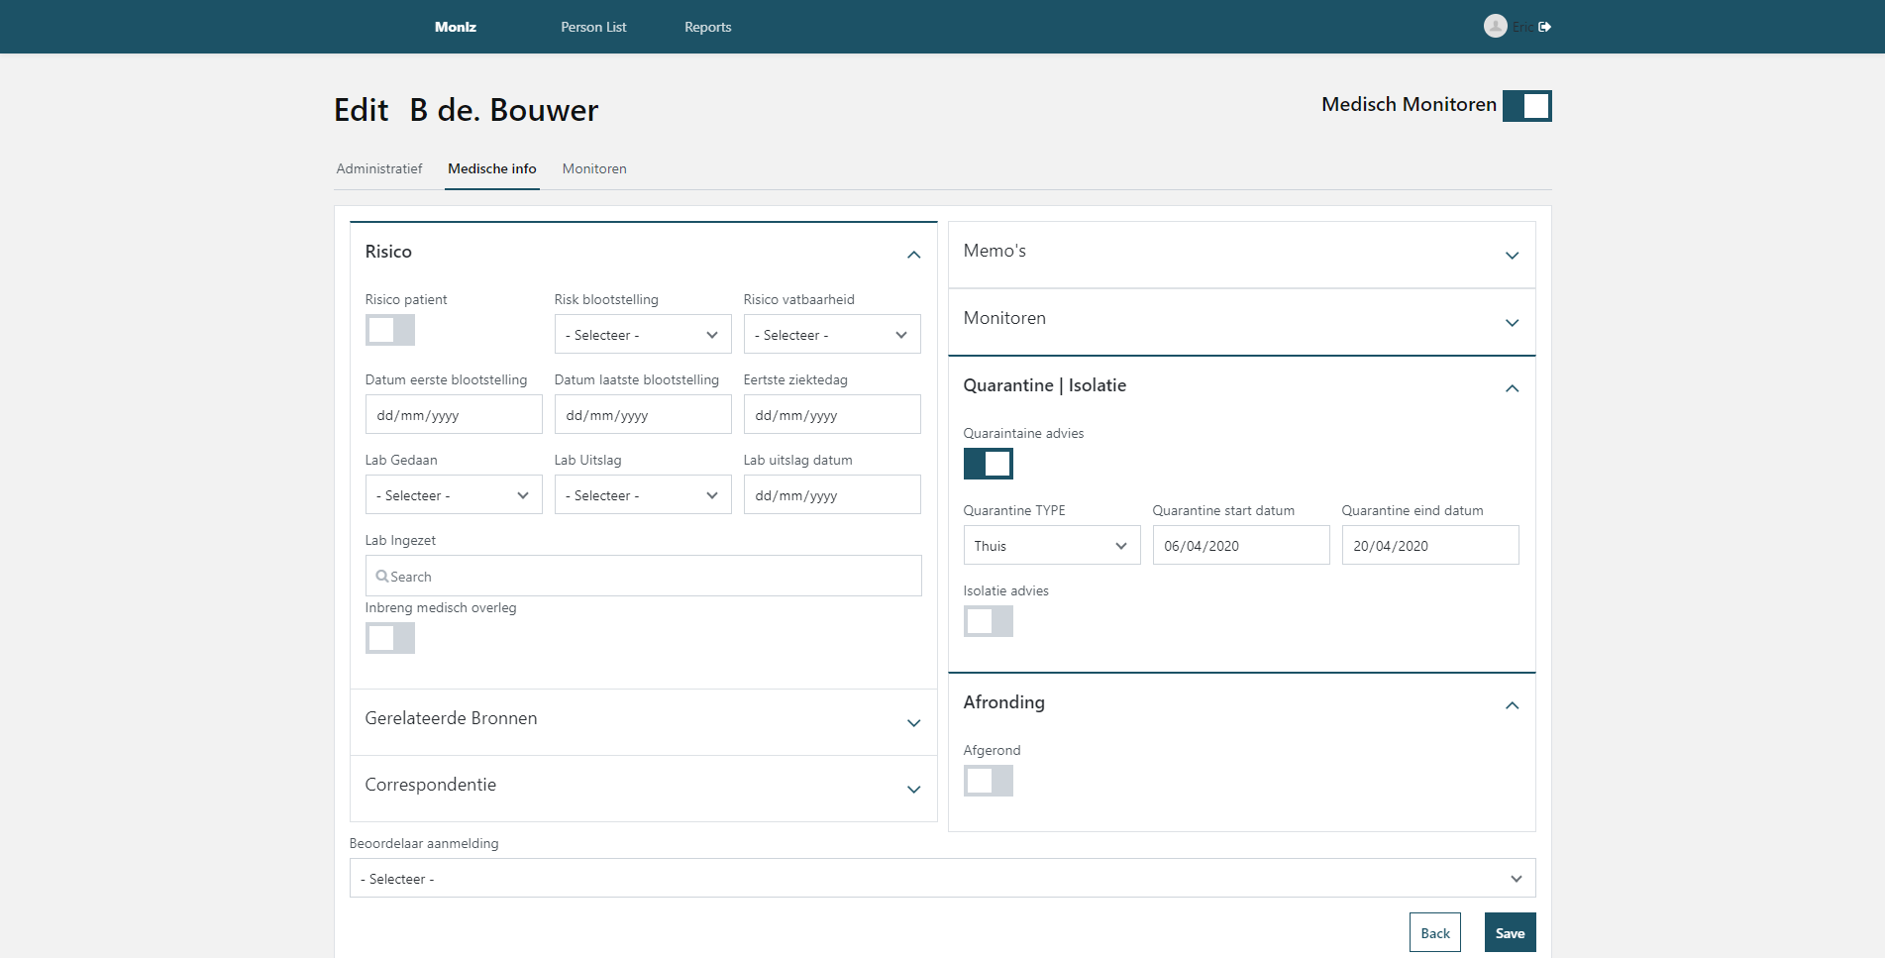The width and height of the screenshot is (1885, 958).
Task: Expand the Monitoren accordion panel
Action: [x=1242, y=322]
